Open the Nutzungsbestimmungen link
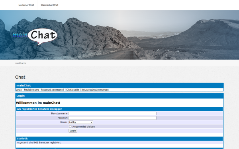 pyautogui.click(x=95, y=89)
